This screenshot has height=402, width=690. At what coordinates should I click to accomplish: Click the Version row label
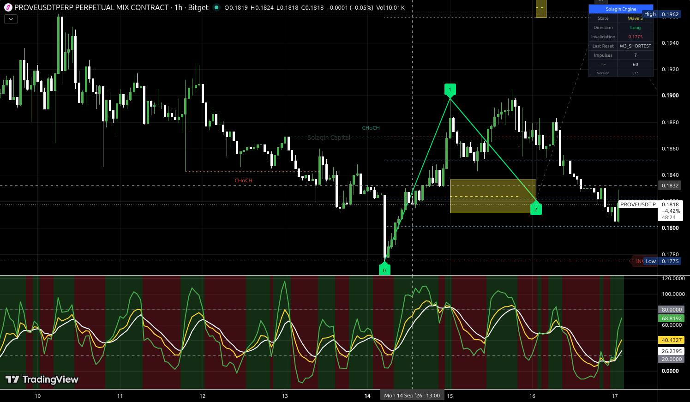point(603,73)
